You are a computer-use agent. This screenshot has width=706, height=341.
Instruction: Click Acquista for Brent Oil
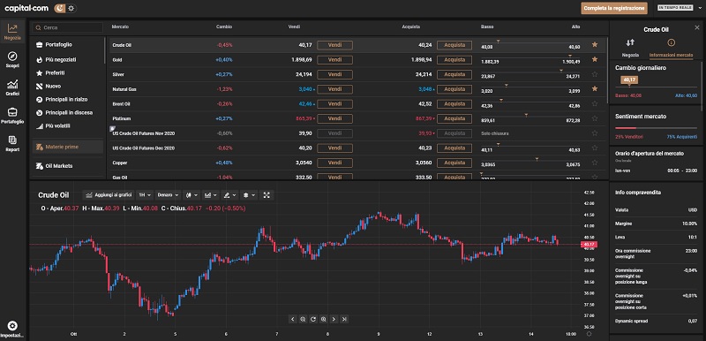tap(454, 104)
